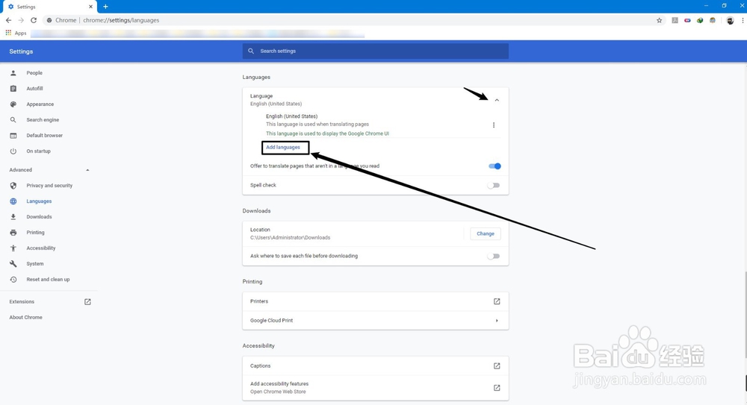Click the Search engine magnifier icon
747x405 pixels.
click(x=13, y=120)
